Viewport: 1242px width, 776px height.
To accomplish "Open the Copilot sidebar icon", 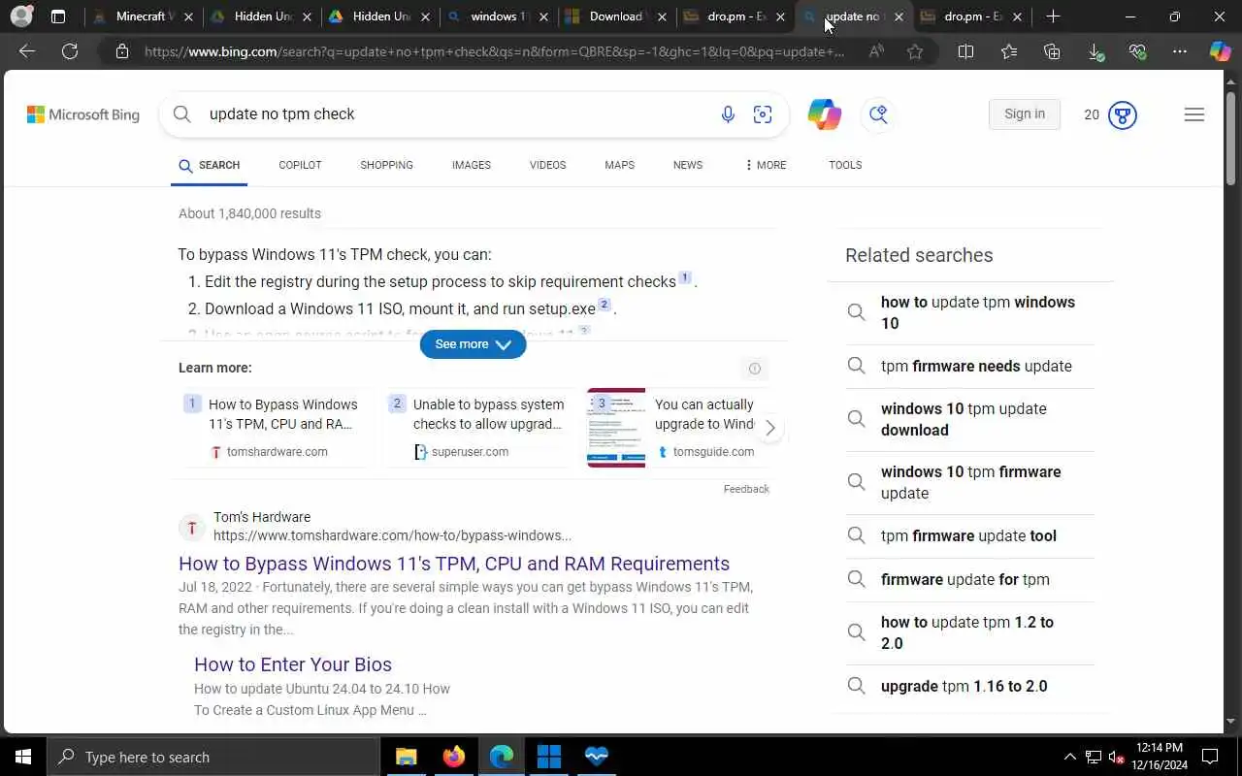I will coord(1220,51).
